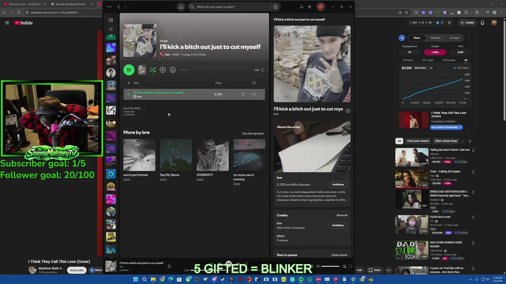Open File Explorer from taskbar
506x284 pixels.
[x=153, y=280]
